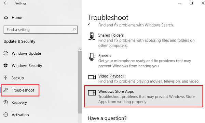
Task: Click the Troubleshoot wrench icon
Action: pos(5,90)
